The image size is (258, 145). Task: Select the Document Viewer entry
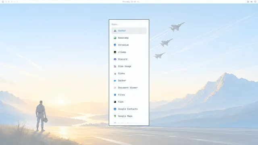tap(129, 88)
